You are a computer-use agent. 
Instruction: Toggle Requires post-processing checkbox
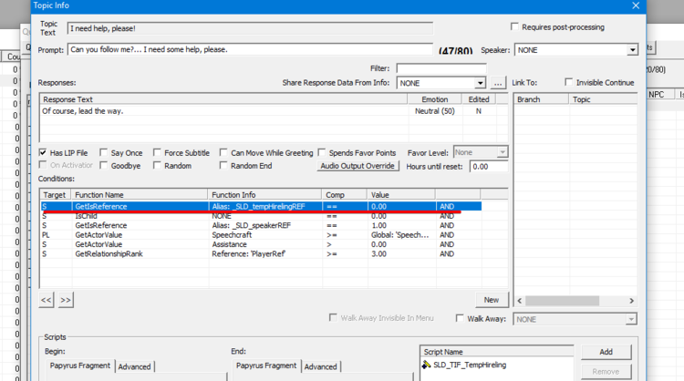(514, 27)
